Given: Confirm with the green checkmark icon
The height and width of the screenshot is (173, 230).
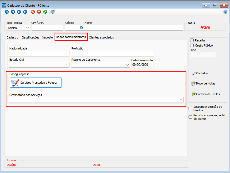Looking at the screenshot, I should (45, 12).
